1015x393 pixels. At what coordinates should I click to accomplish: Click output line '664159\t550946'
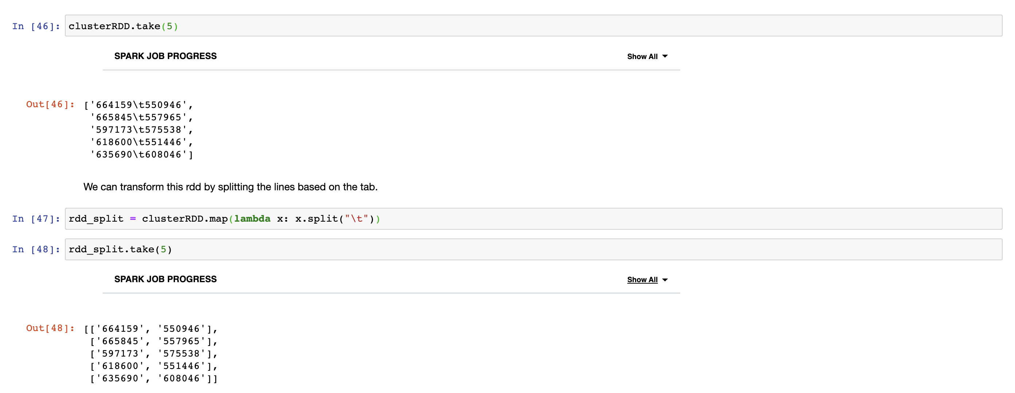coord(138,105)
